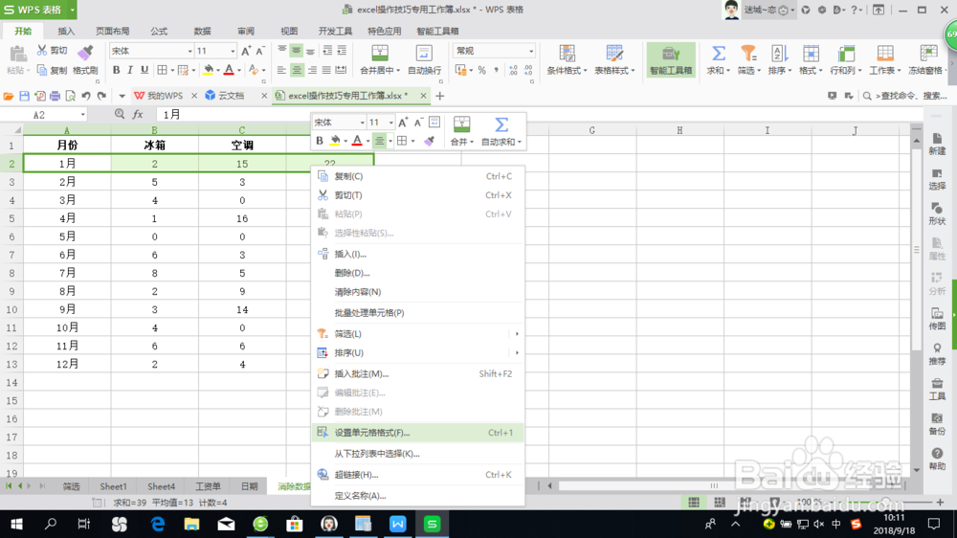Screen dimensions: 957x538
Task: Click the fx insert function icon
Action: [x=138, y=114]
